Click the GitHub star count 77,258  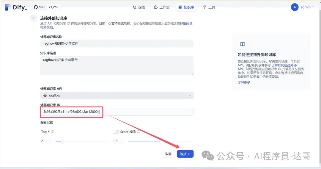[x=53, y=7]
